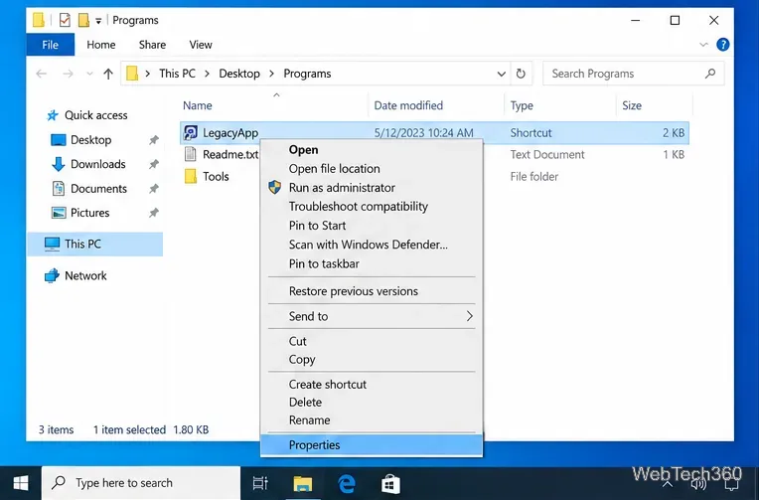759x500 pixels.
Task: Click the LegacyApp shortcut icon
Action: [x=190, y=132]
